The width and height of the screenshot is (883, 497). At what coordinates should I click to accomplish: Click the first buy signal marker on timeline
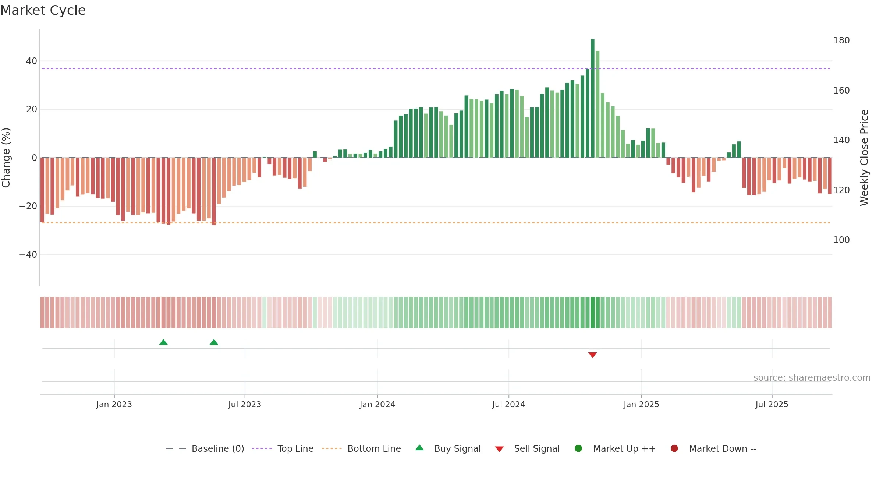(x=163, y=342)
